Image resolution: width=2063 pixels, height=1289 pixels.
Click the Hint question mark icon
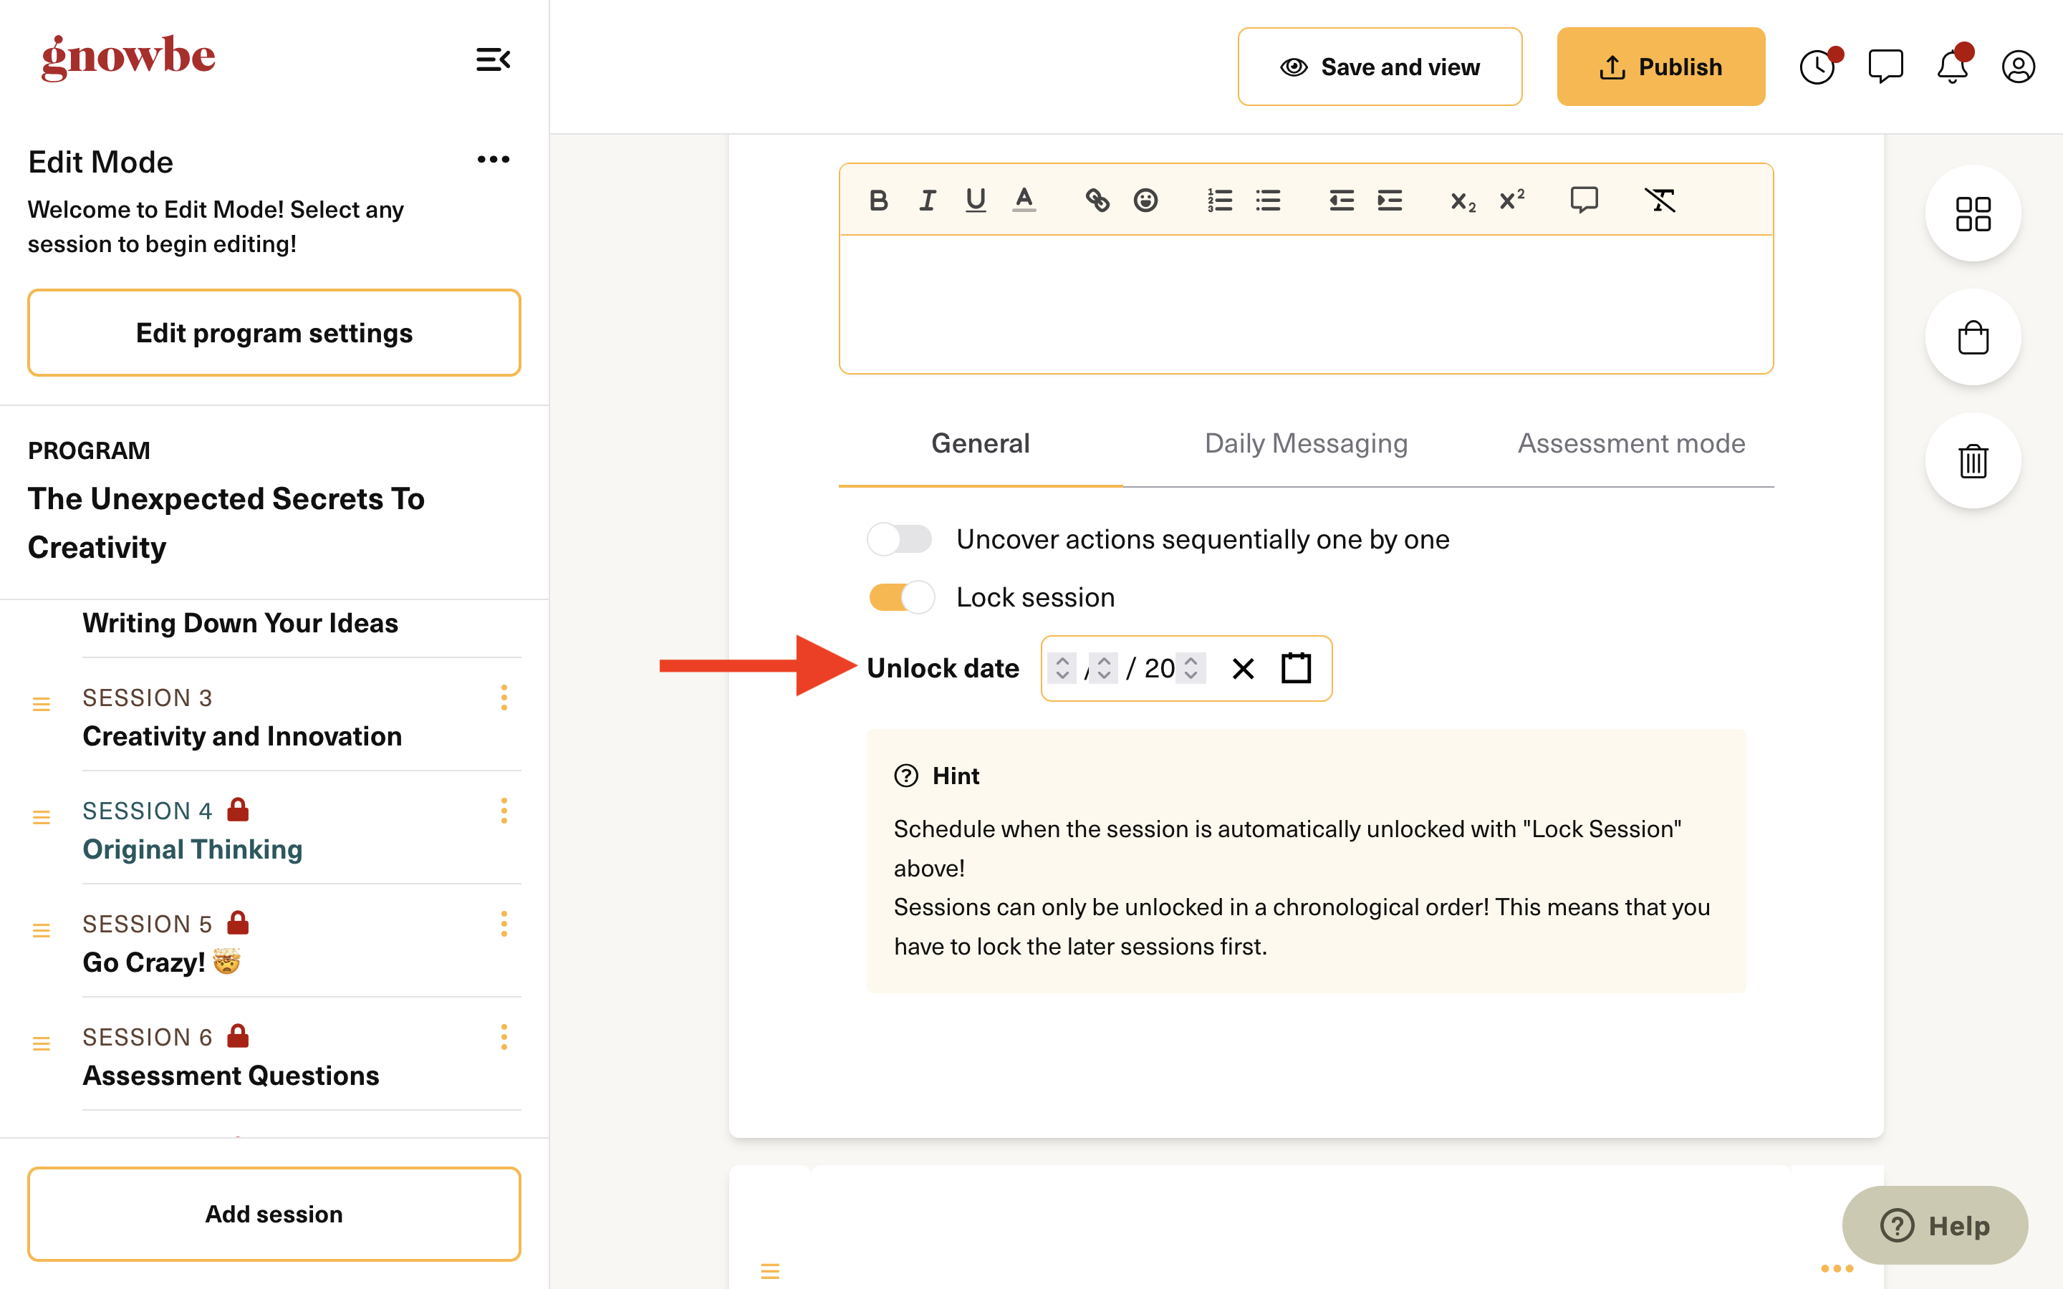(x=906, y=776)
